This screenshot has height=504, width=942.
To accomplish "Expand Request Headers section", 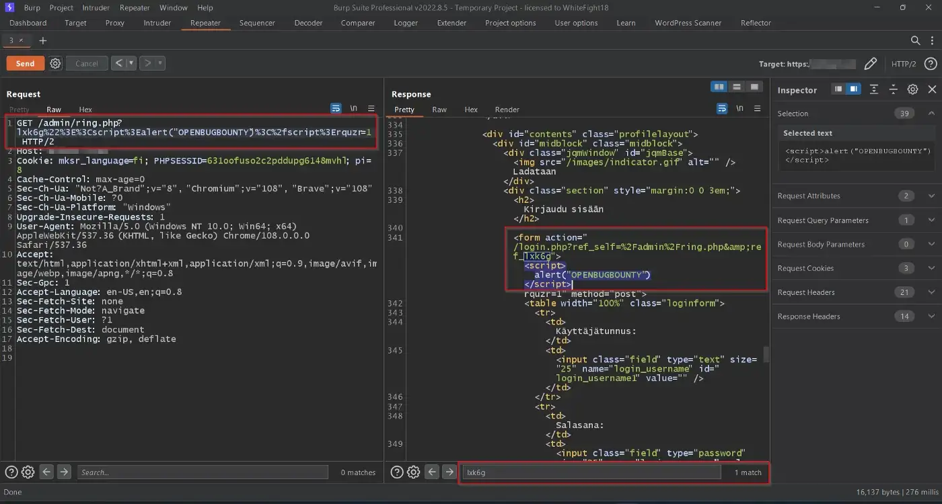I will (931, 292).
